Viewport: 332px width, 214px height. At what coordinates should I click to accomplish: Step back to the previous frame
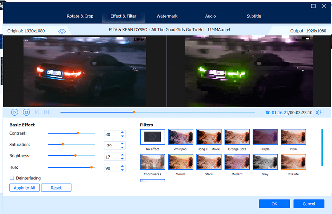click(37, 112)
